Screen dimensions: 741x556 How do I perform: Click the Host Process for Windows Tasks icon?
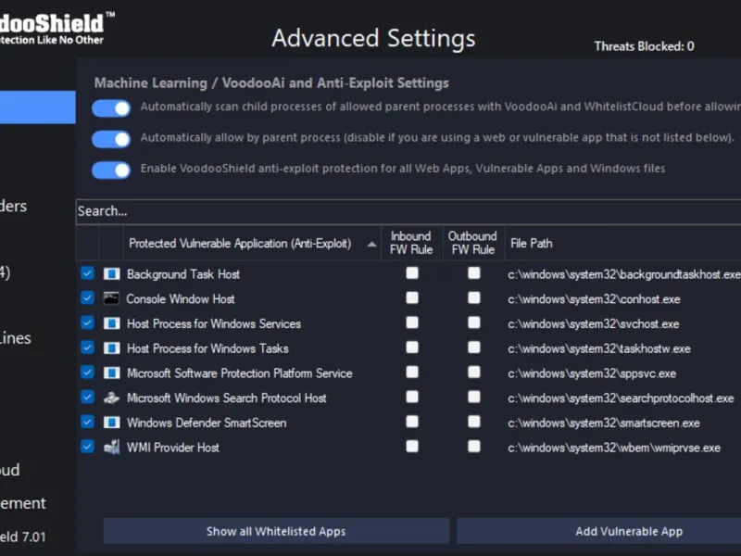[x=112, y=348]
